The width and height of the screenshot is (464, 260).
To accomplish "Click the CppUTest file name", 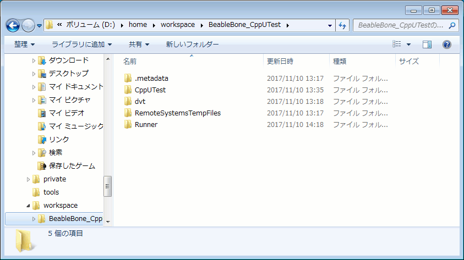I will 150,90.
